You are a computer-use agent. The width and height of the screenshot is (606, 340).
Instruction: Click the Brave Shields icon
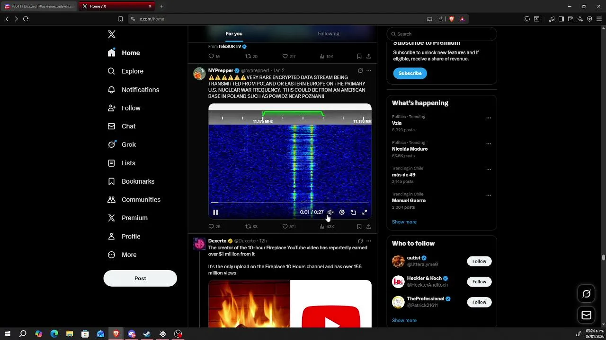coord(452,19)
